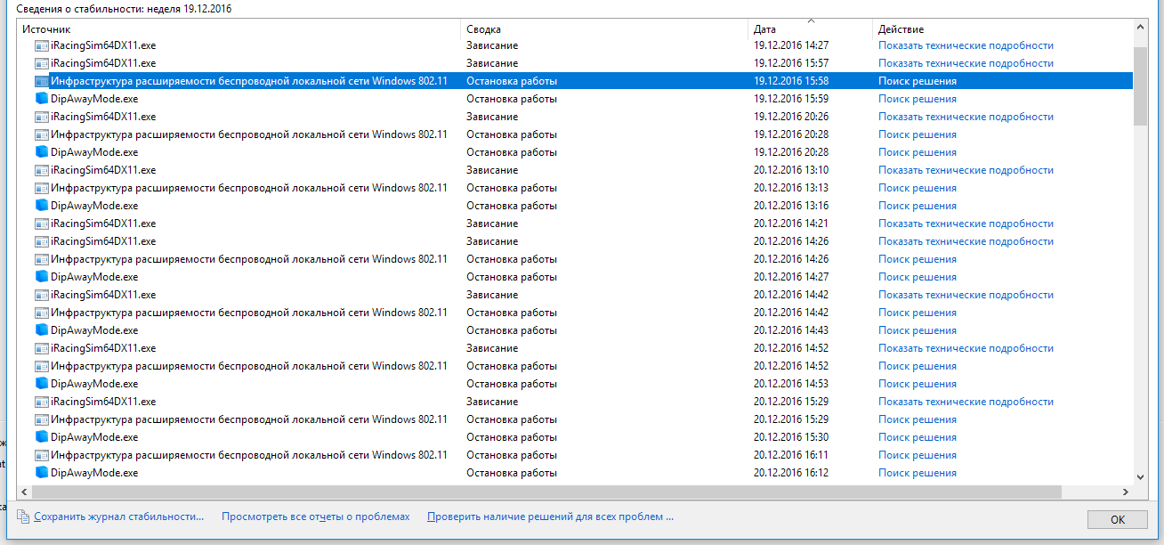The height and width of the screenshot is (545, 1164).
Task: Click the iRacingSim64DX11.exe icon dated 20.12.2016 14:21
Action: coord(42,224)
